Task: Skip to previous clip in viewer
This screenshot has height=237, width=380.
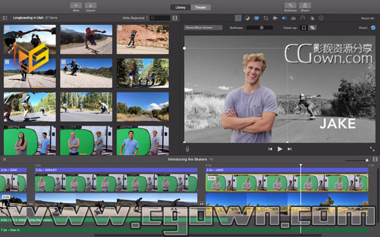Action: pos(270,149)
